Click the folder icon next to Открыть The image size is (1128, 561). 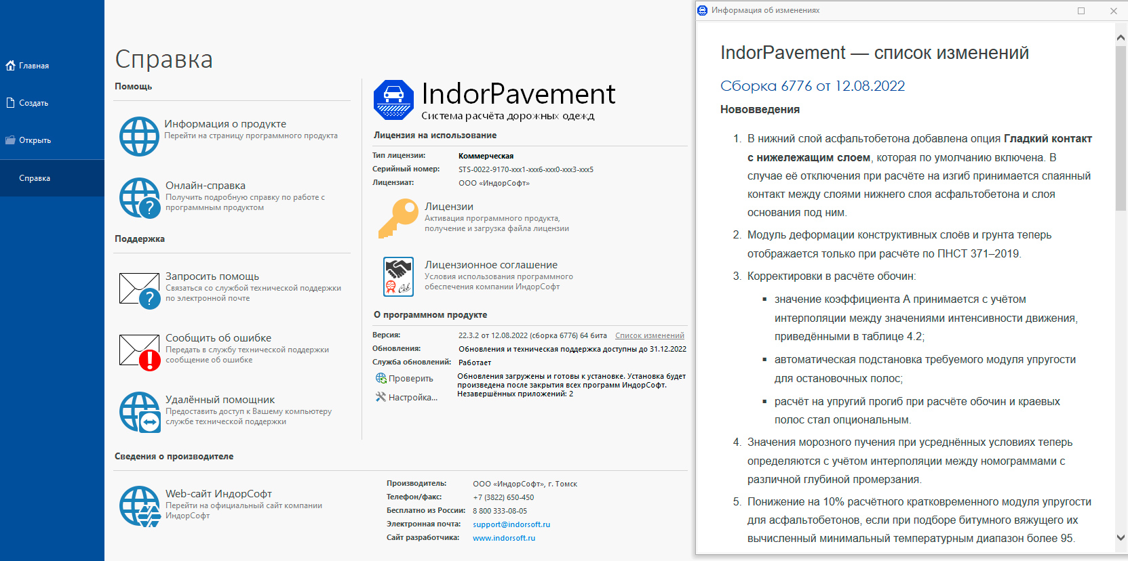click(10, 140)
